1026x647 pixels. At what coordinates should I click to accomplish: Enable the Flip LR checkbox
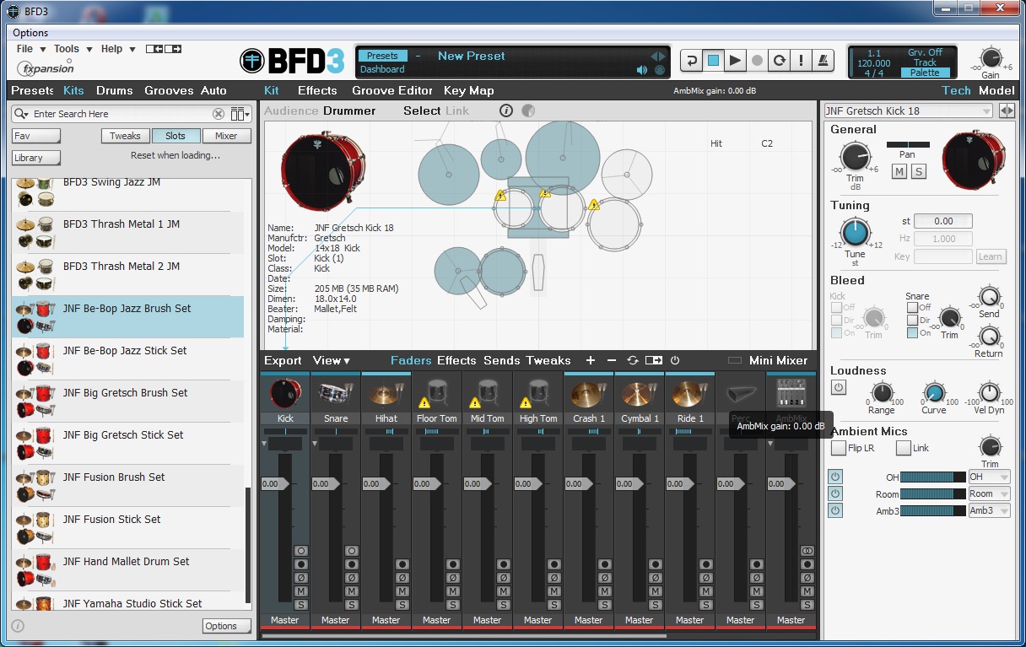click(x=839, y=448)
